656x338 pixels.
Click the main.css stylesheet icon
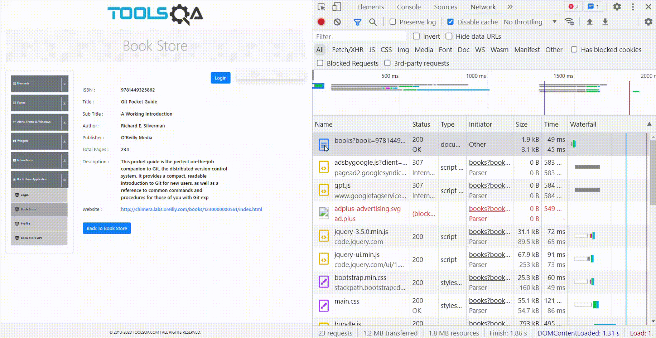(324, 305)
